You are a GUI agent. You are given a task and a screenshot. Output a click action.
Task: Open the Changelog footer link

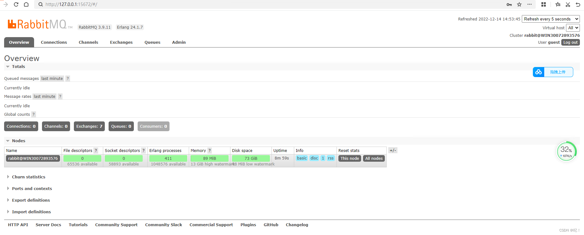[x=297, y=225]
